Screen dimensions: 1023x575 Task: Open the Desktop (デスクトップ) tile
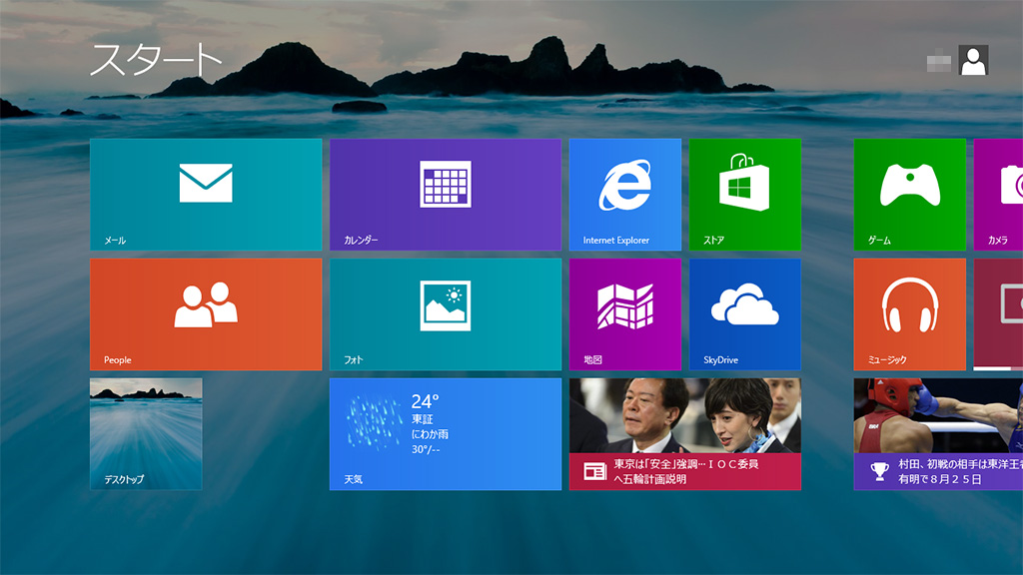pyautogui.click(x=146, y=434)
